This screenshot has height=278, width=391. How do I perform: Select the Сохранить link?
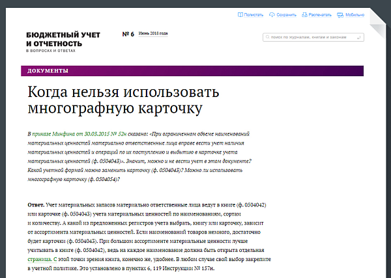pos(286,15)
